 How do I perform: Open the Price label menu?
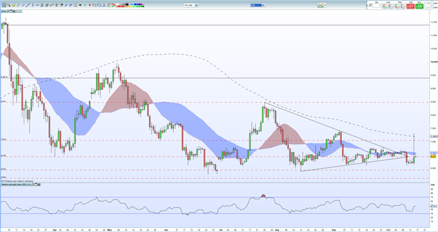(4, 11)
